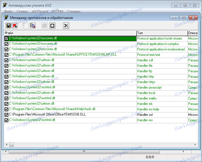Open the Справка menu in AVZ

click(74, 11)
